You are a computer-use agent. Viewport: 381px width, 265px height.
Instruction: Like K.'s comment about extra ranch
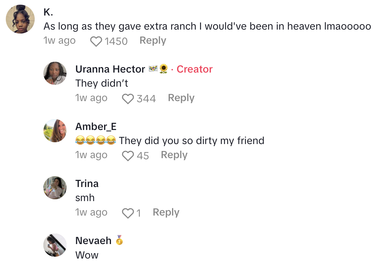pyautogui.click(x=96, y=42)
